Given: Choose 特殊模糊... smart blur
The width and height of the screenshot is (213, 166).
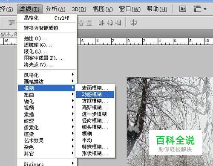Looking at the screenshot, I should [95, 147].
